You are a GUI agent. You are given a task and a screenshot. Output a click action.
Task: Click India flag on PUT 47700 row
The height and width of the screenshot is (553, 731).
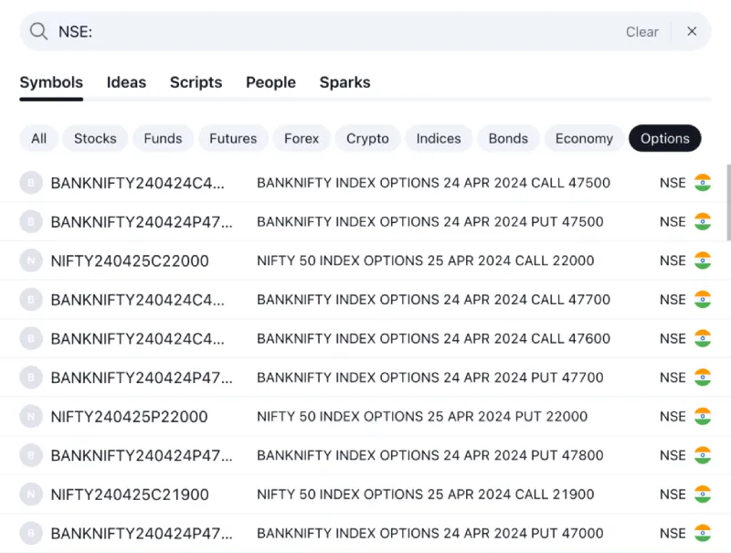(x=703, y=378)
